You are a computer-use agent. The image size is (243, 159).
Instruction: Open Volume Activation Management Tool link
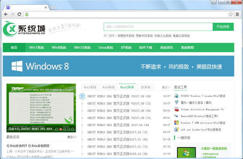click(202, 110)
